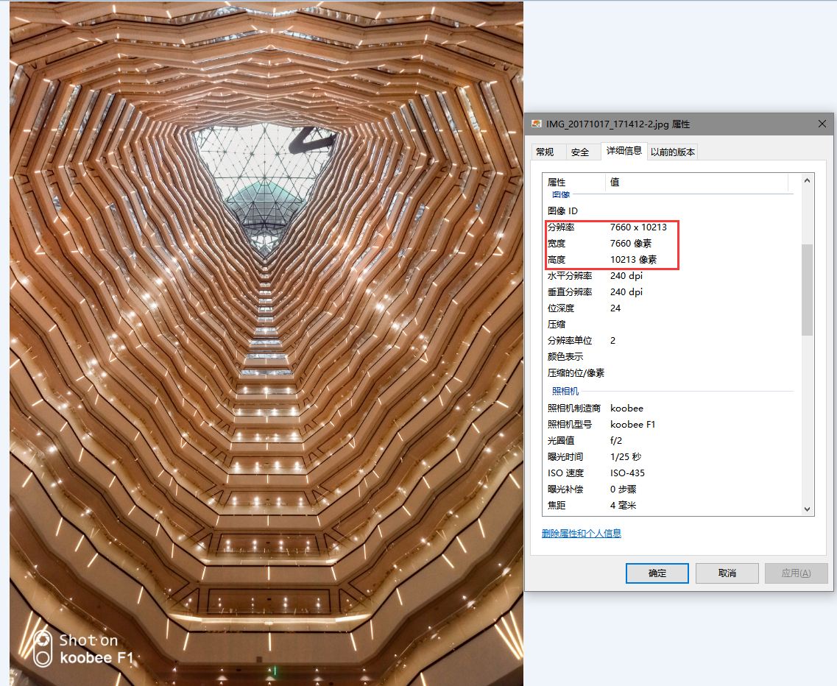Click the 删除属性和个人信息 link

click(x=582, y=534)
